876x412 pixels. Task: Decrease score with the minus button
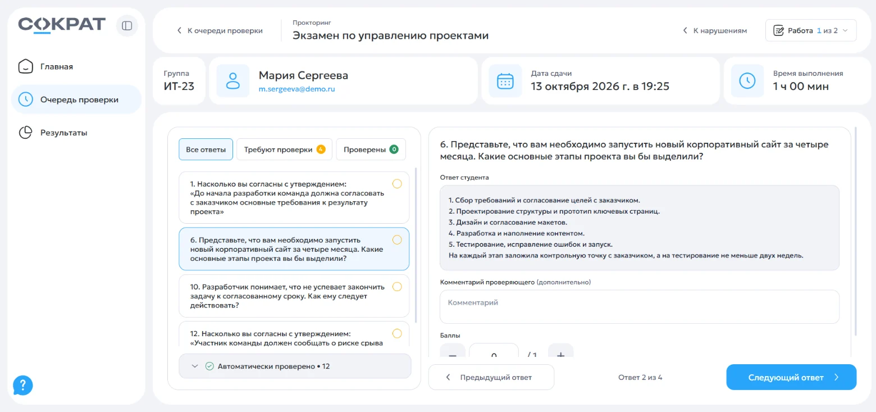[x=453, y=350]
